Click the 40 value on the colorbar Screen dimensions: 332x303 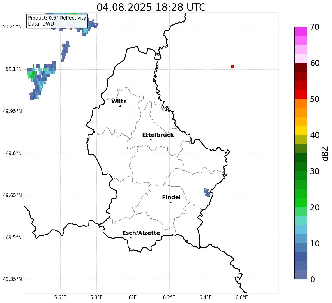click(x=314, y=135)
